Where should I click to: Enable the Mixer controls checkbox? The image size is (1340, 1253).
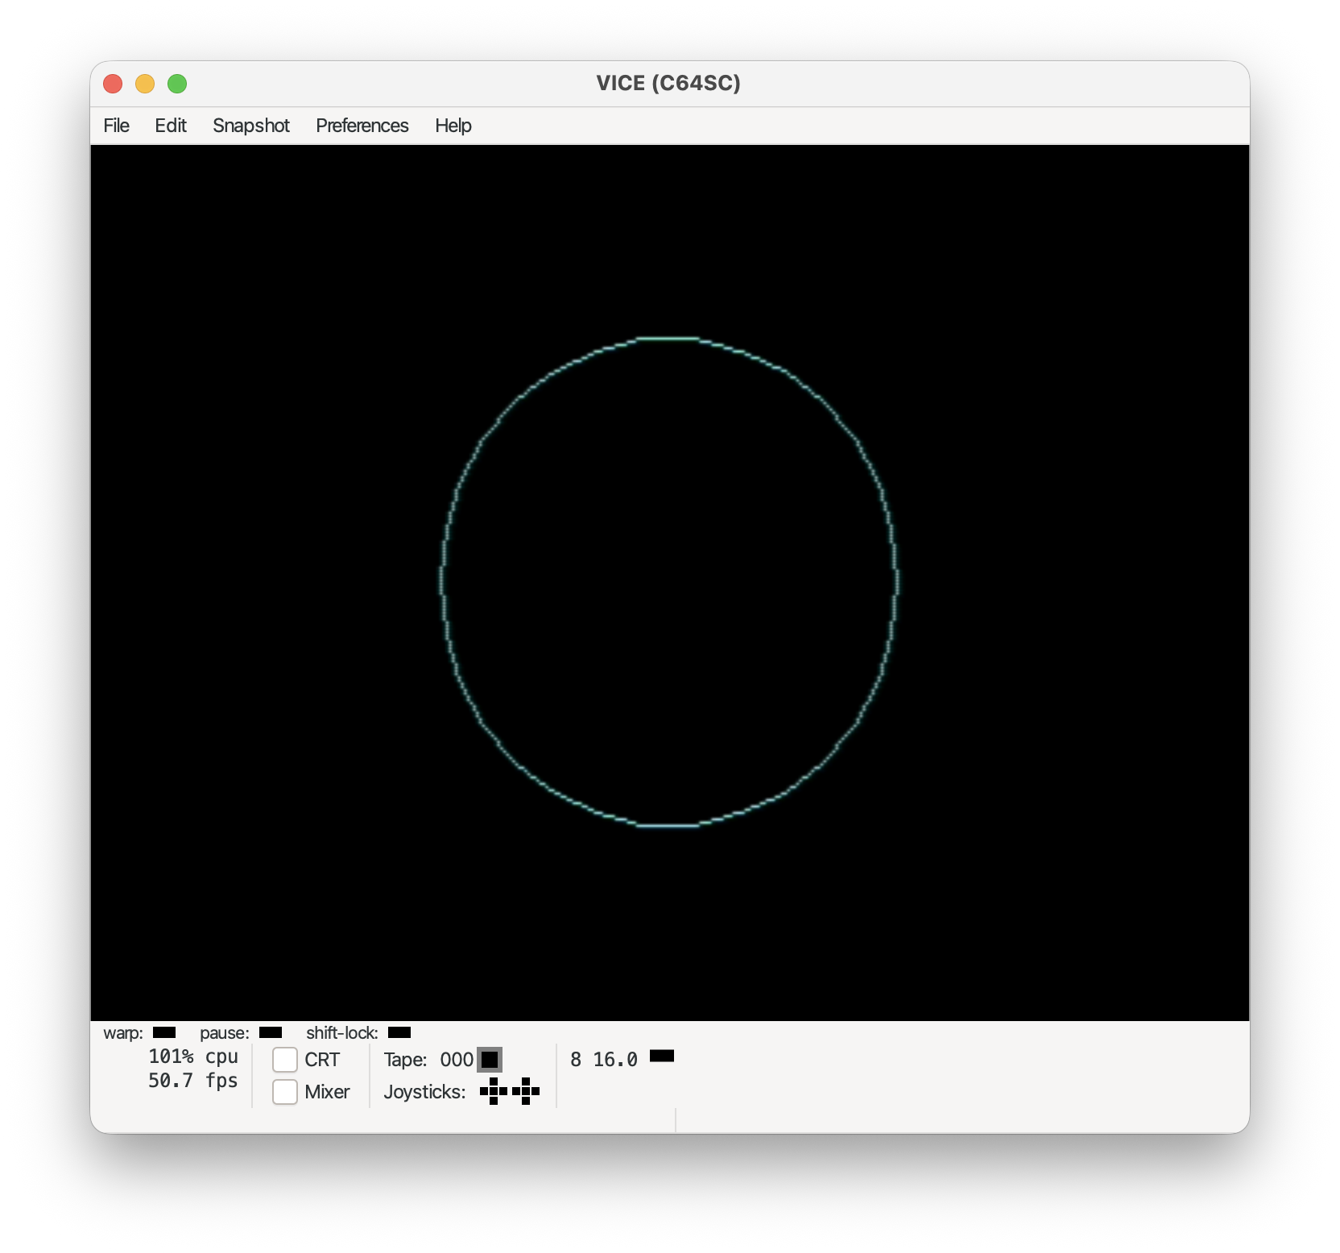click(285, 1092)
